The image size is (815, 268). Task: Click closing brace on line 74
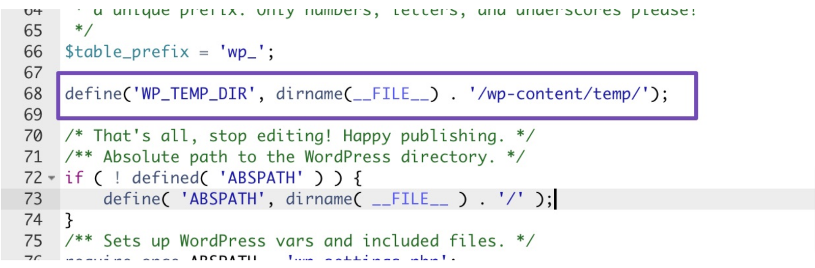click(69, 220)
